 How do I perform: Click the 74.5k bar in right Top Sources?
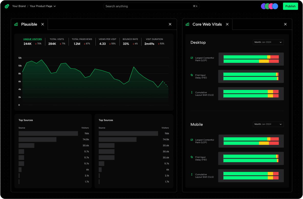coord(117,139)
